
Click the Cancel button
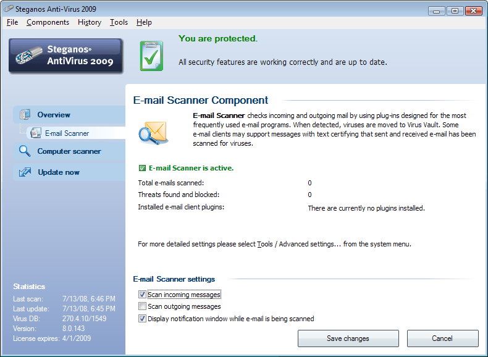pos(442,338)
